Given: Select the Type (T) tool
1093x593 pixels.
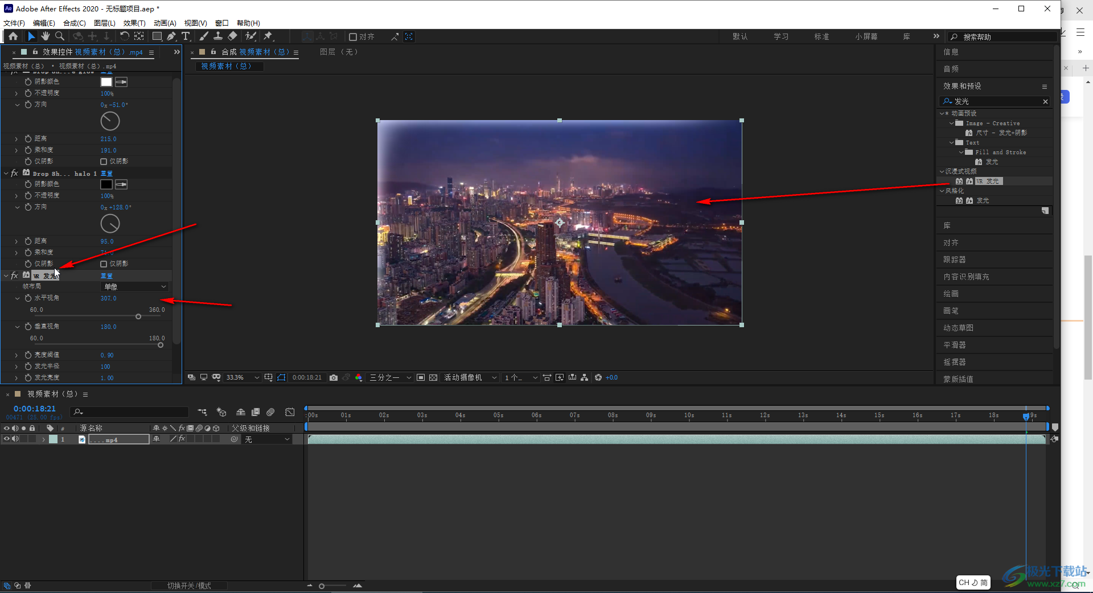Looking at the screenshot, I should pos(186,36).
